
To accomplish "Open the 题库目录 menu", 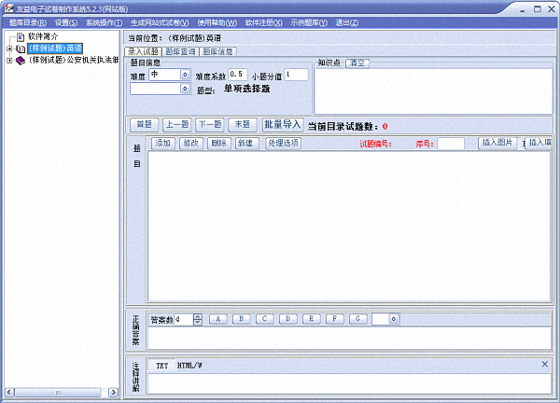I will [27, 21].
